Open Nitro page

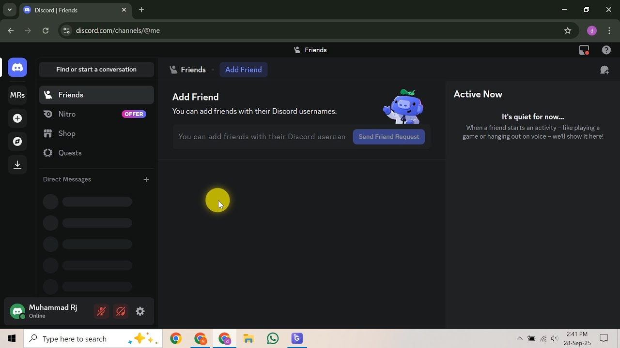point(96,115)
